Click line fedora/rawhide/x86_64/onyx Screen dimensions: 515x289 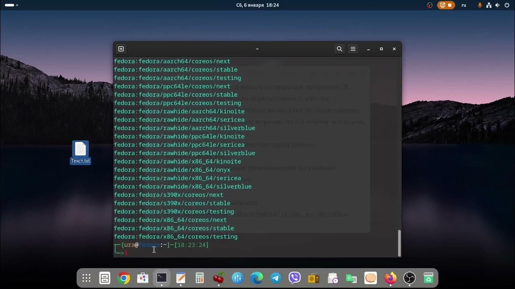pos(172,170)
